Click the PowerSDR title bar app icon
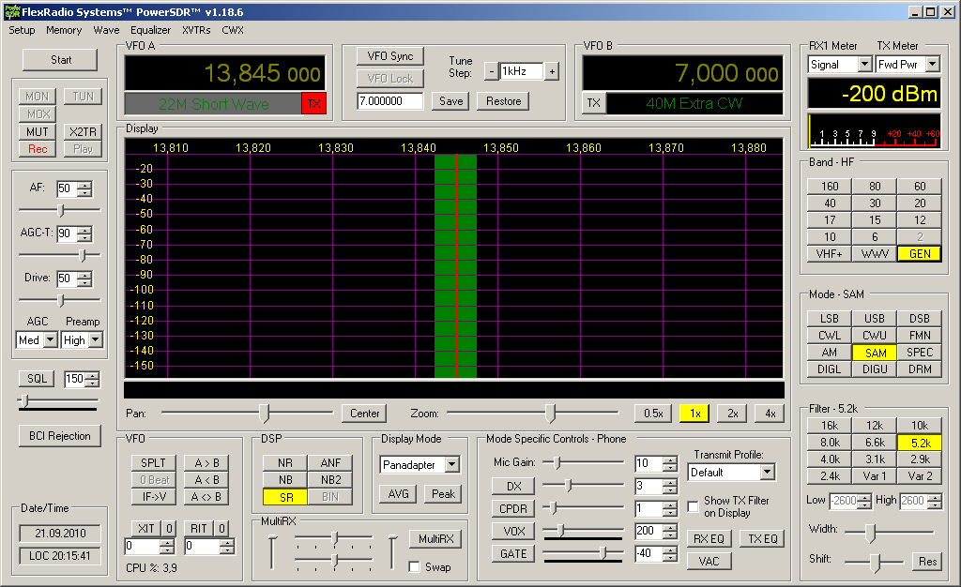 point(11,11)
